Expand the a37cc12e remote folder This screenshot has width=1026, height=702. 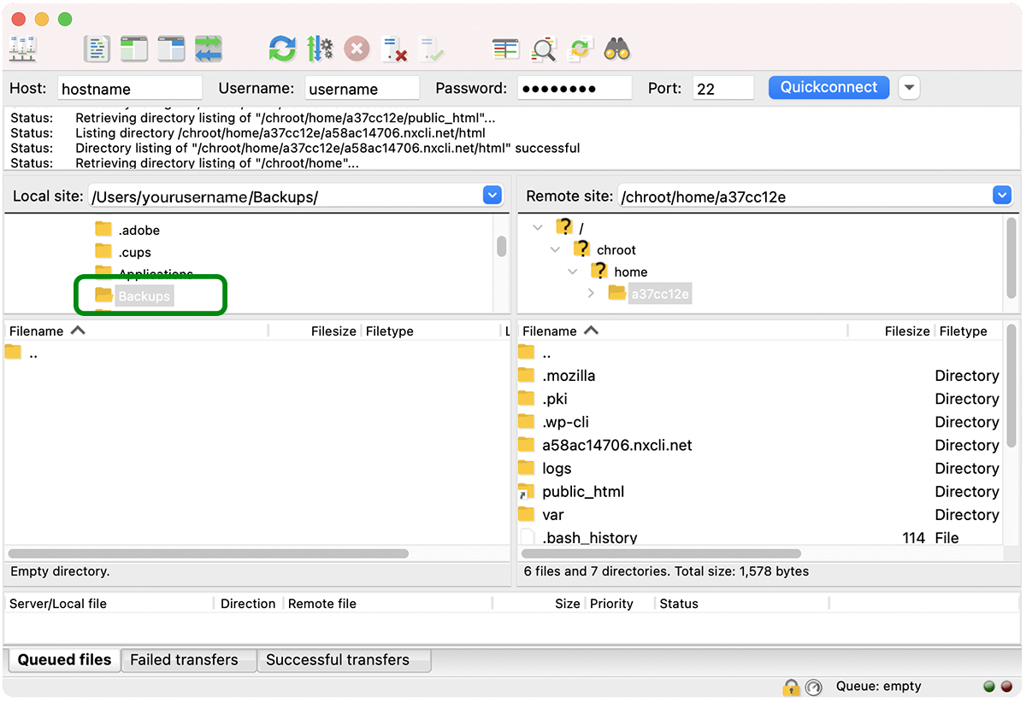(591, 294)
